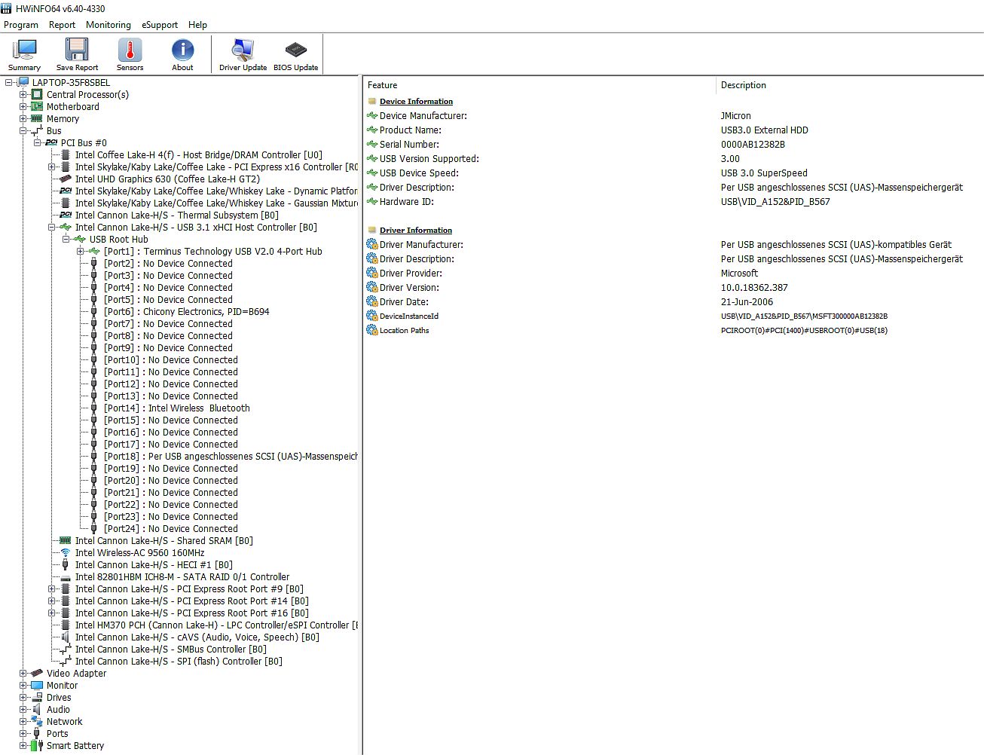Image resolution: width=984 pixels, height=755 pixels.
Task: Collapse the PCI Bus #0 node
Action: click(x=38, y=143)
